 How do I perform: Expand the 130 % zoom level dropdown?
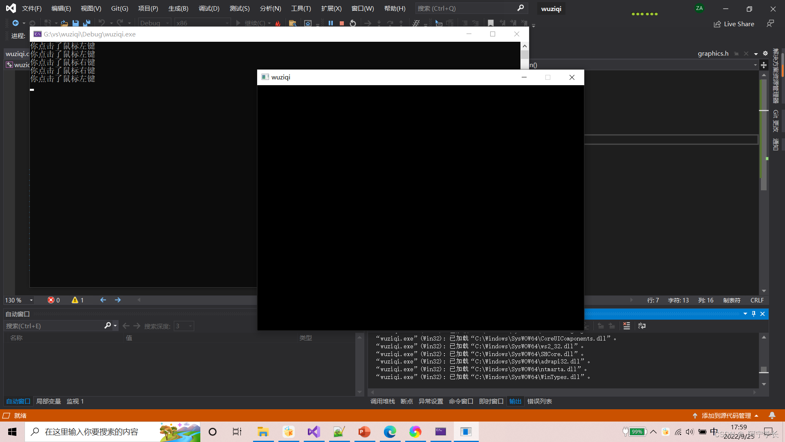[x=31, y=300]
